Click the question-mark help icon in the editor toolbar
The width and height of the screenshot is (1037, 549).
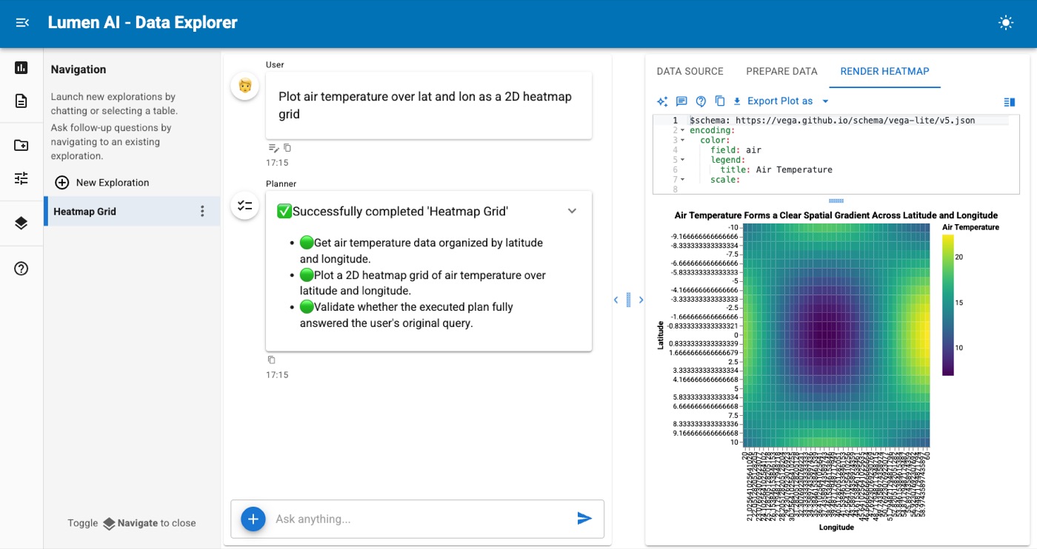click(701, 101)
